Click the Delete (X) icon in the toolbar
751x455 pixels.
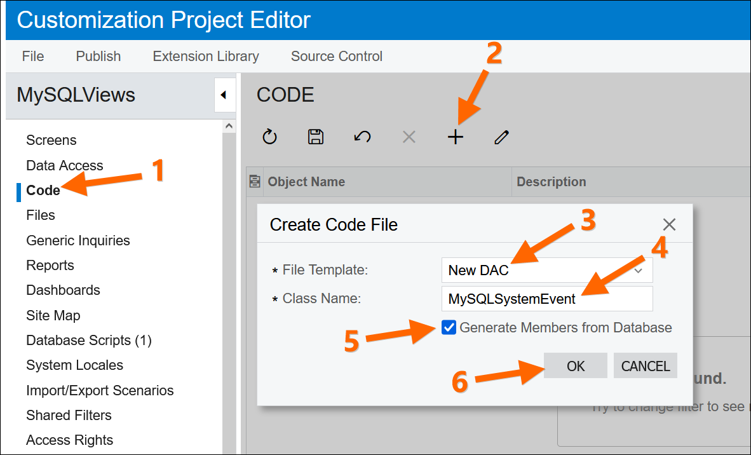(409, 137)
